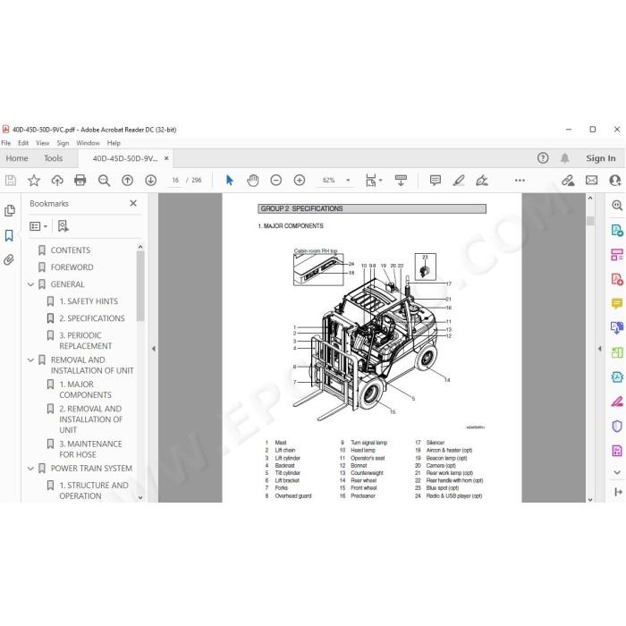This screenshot has height=626, width=626.
Task: Close the Bookmarks panel
Action: (x=133, y=204)
